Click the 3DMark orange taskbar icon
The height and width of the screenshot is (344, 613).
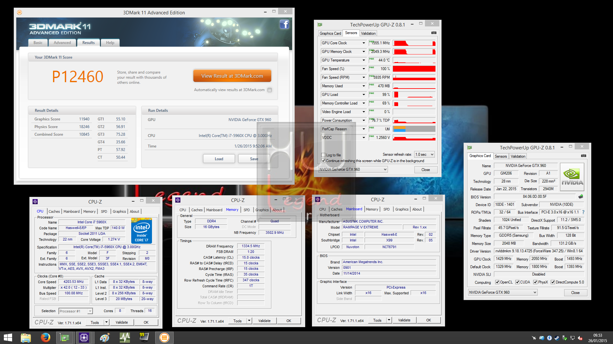[164, 338]
